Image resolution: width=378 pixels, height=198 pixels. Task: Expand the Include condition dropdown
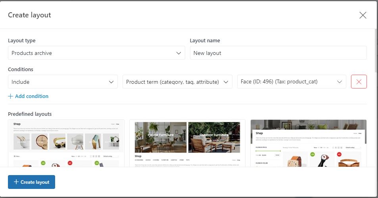click(63, 82)
